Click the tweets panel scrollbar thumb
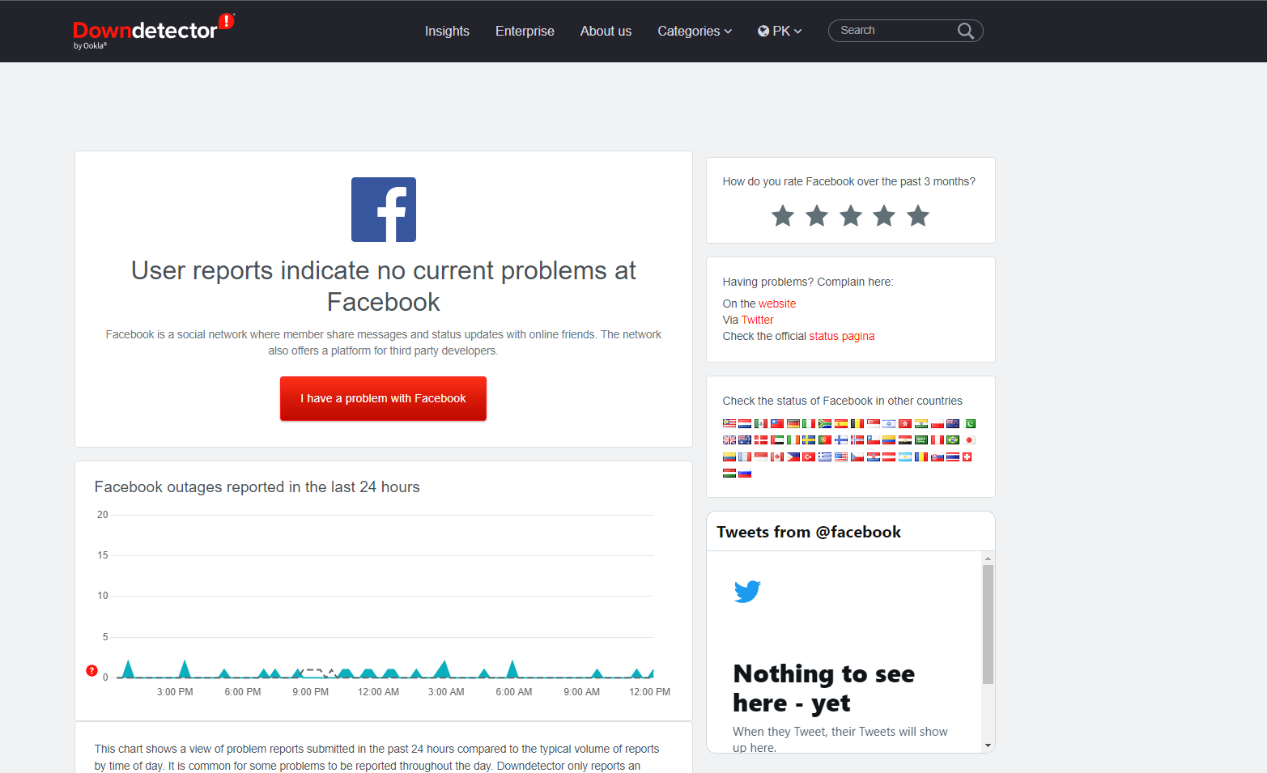This screenshot has width=1267, height=773. point(988,624)
